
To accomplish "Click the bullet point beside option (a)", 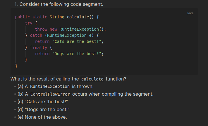I will [x=15, y=87].
